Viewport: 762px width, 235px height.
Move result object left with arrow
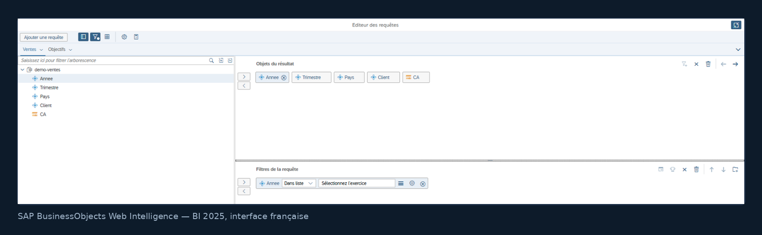(723, 64)
